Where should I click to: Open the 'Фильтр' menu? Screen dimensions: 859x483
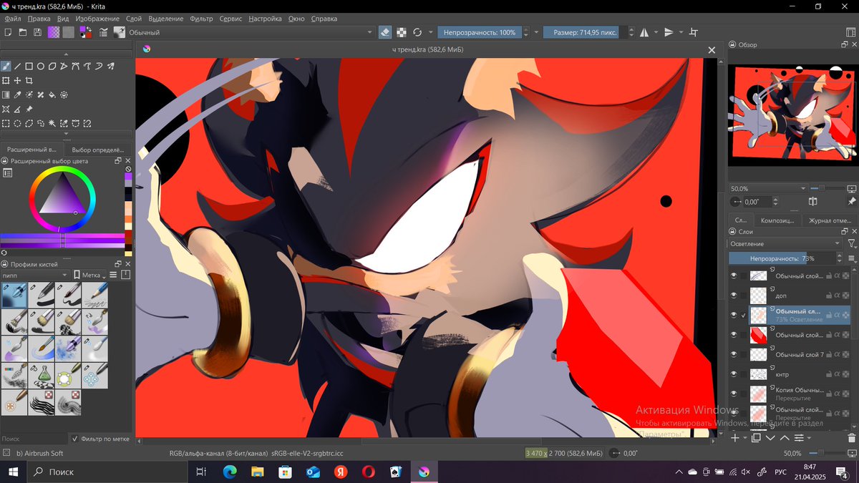pyautogui.click(x=201, y=19)
